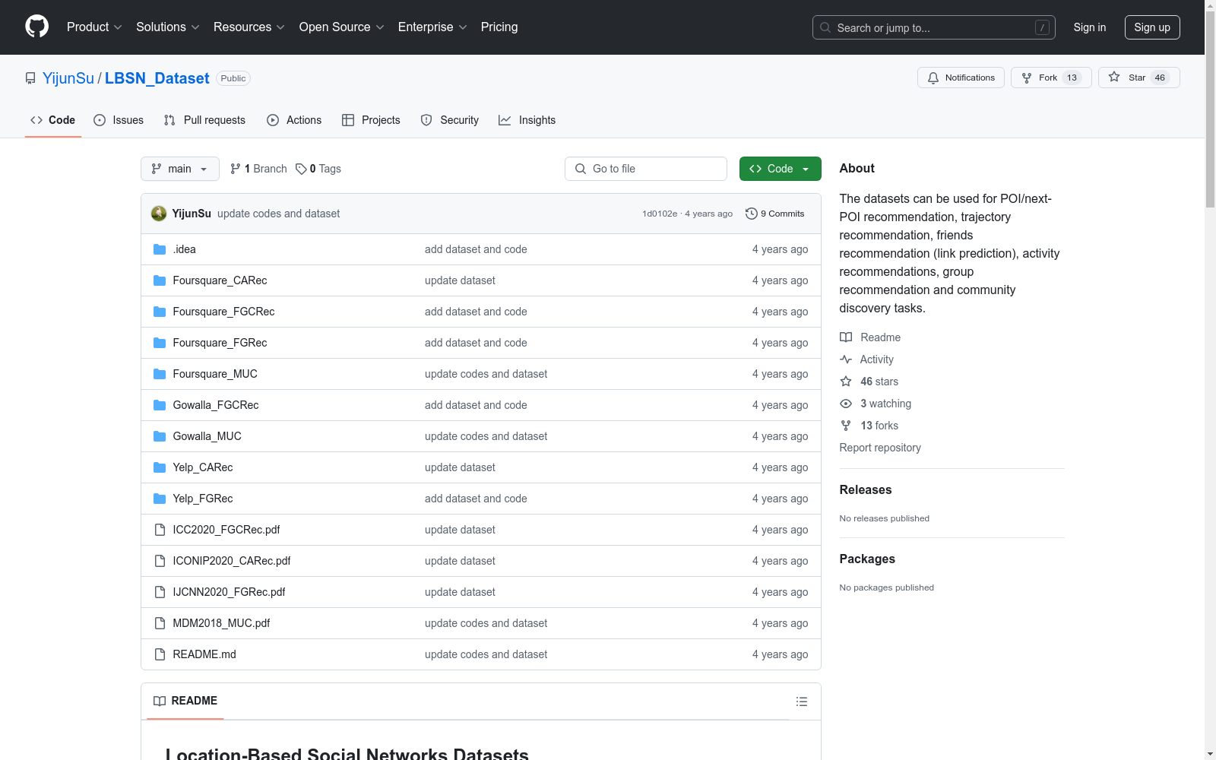The height and width of the screenshot is (760, 1216).
Task: Click the MDM2018_MUC.pdf file icon
Action: [160, 623]
